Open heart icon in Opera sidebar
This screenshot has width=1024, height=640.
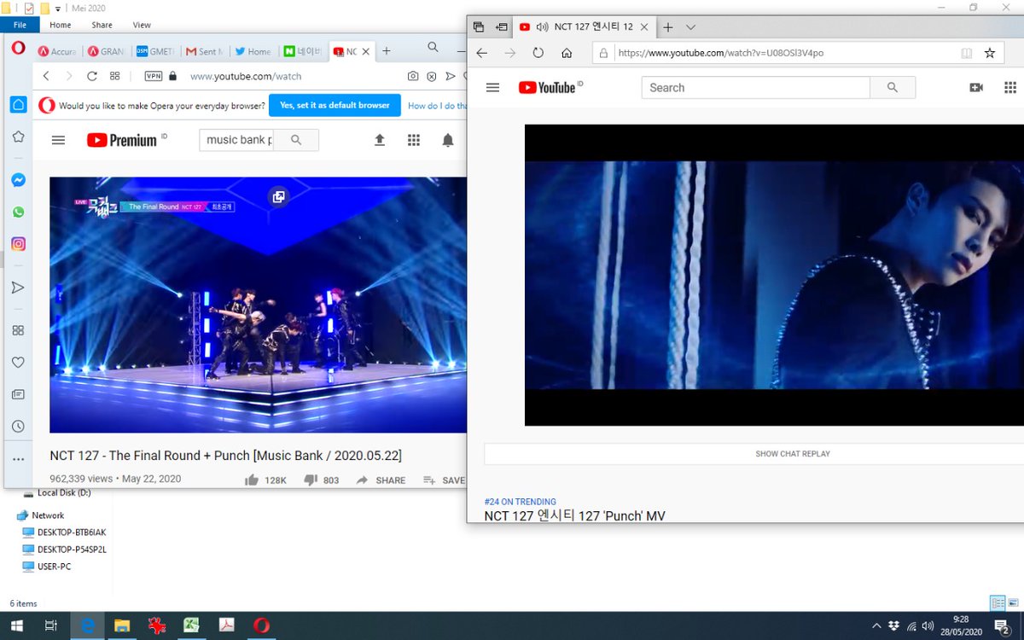[18, 363]
